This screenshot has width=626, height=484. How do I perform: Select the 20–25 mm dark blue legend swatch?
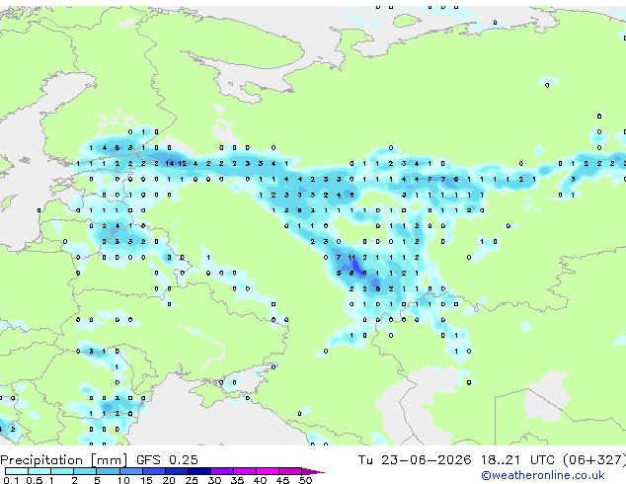tap(176, 471)
